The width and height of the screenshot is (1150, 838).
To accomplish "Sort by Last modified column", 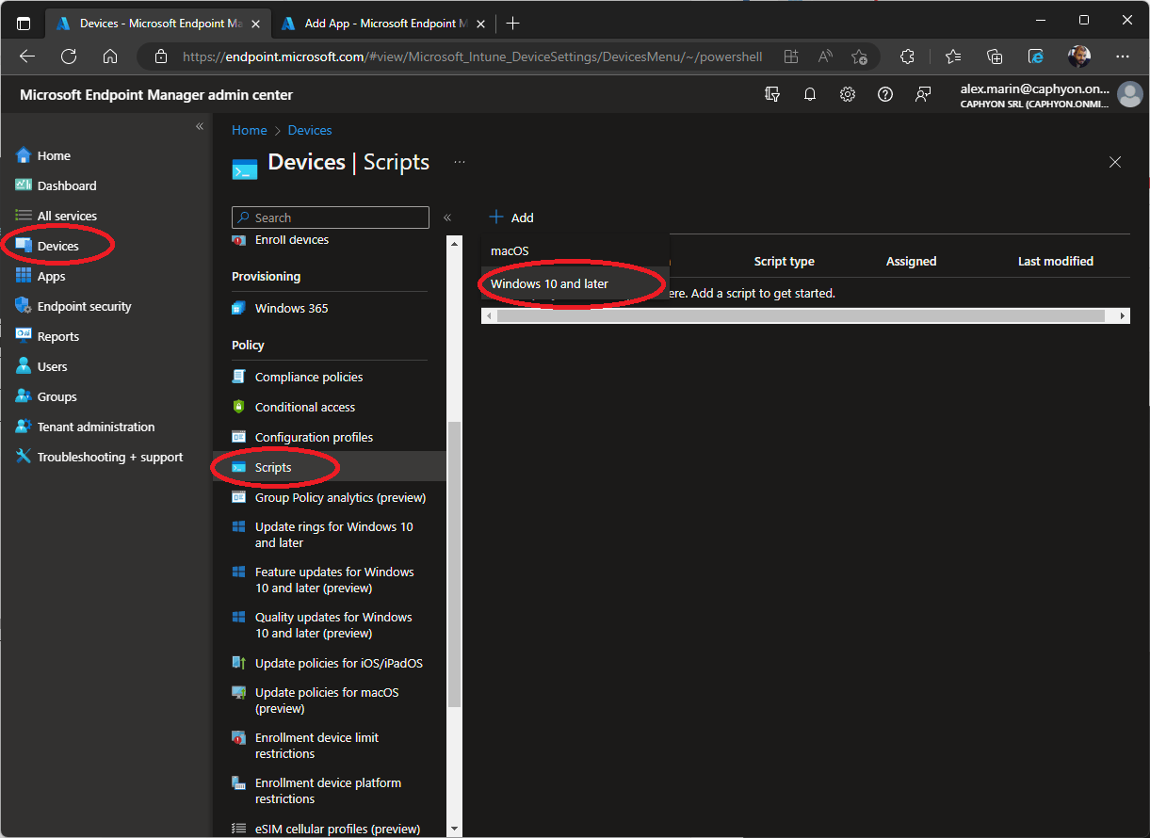I will (x=1056, y=261).
